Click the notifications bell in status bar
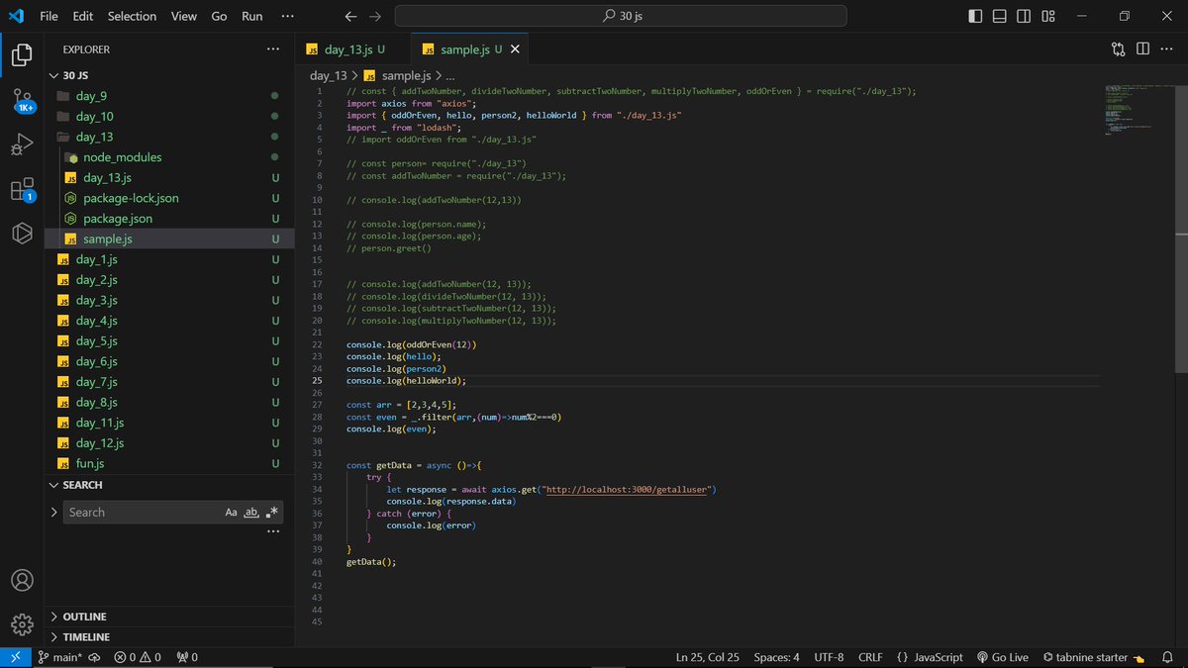This screenshot has width=1188, height=668. pyautogui.click(x=1169, y=656)
